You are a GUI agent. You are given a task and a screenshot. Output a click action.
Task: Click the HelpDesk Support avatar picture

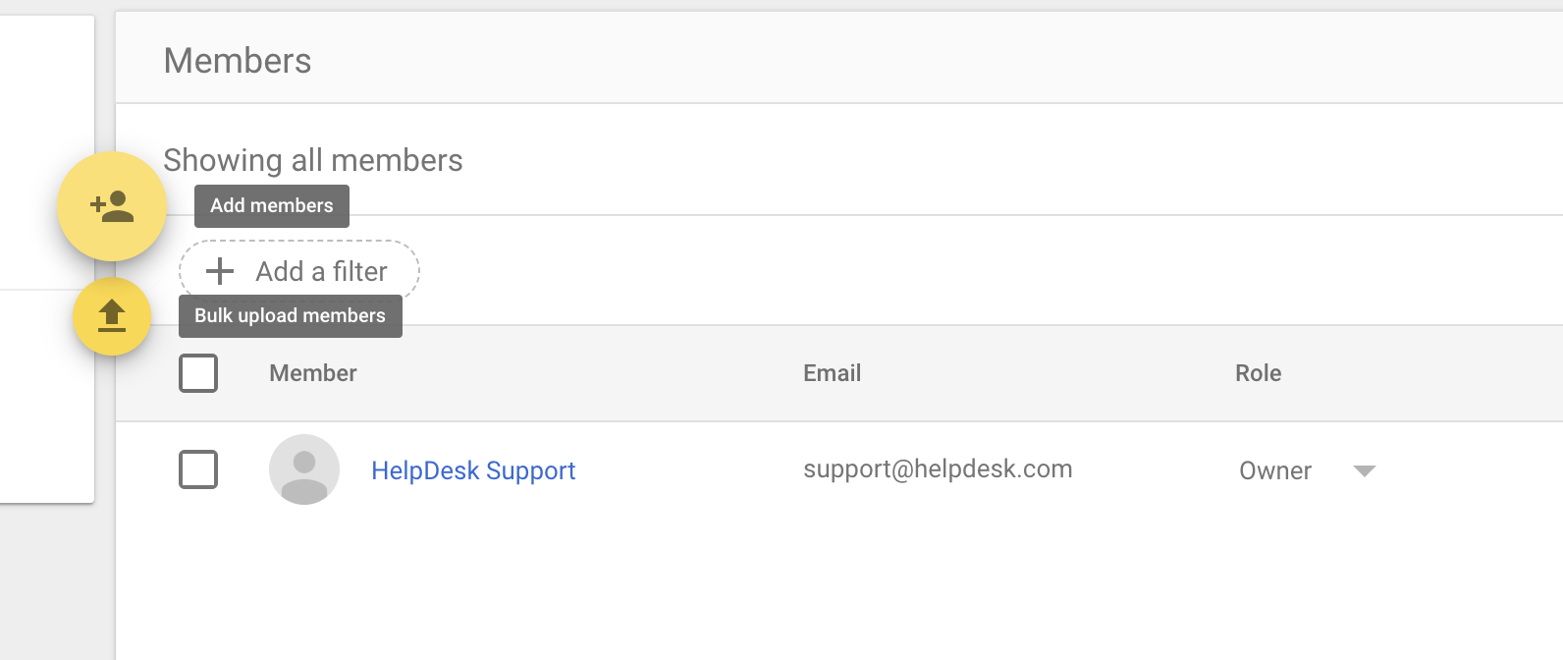pos(304,469)
